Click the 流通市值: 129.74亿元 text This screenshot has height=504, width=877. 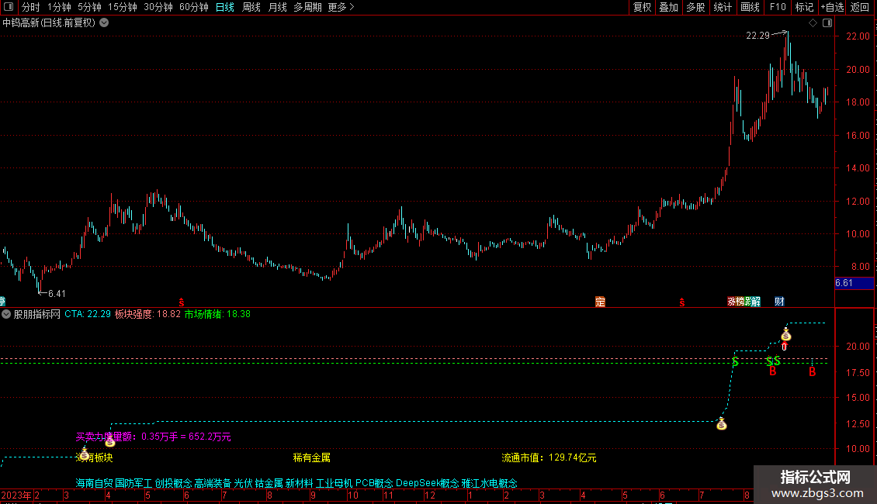click(549, 457)
